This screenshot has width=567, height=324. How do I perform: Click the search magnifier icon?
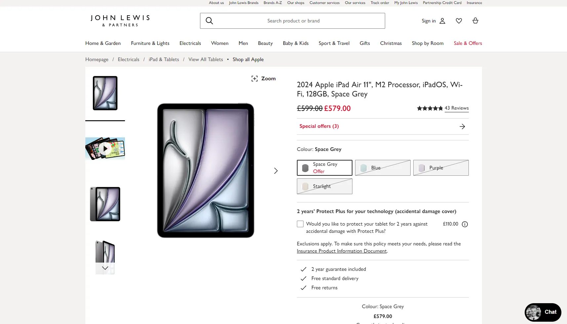pos(209,21)
